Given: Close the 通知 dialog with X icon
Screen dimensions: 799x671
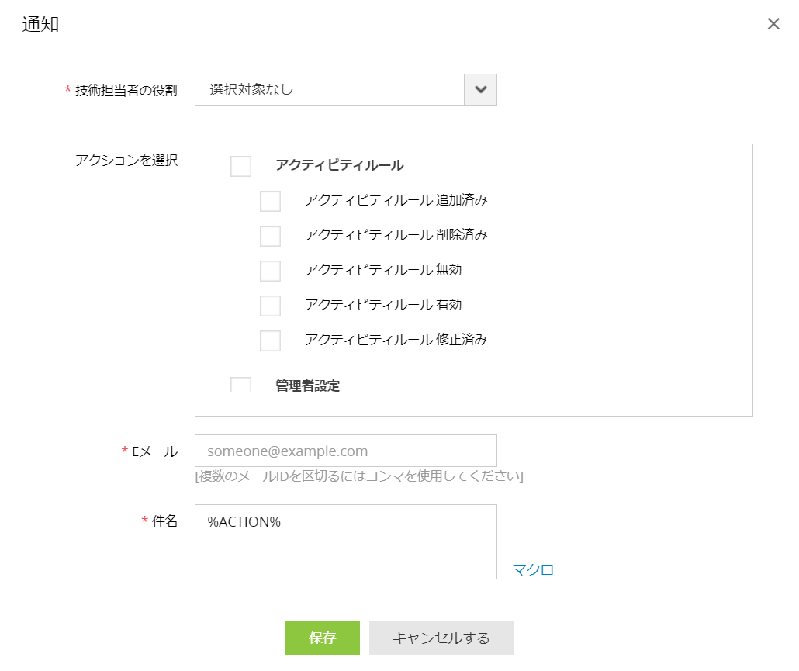Looking at the screenshot, I should 773,24.
